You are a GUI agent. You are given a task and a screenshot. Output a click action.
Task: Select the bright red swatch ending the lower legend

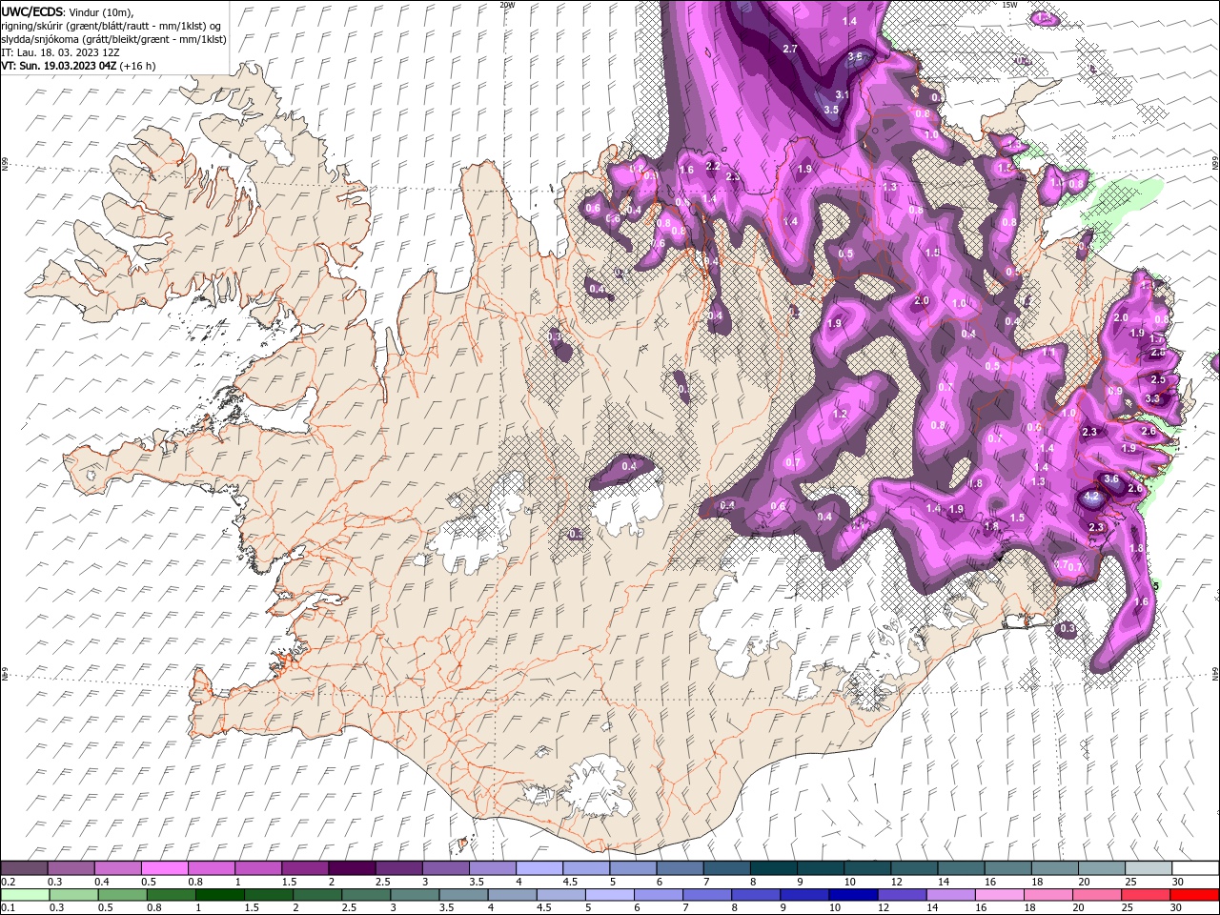pos(1194,895)
